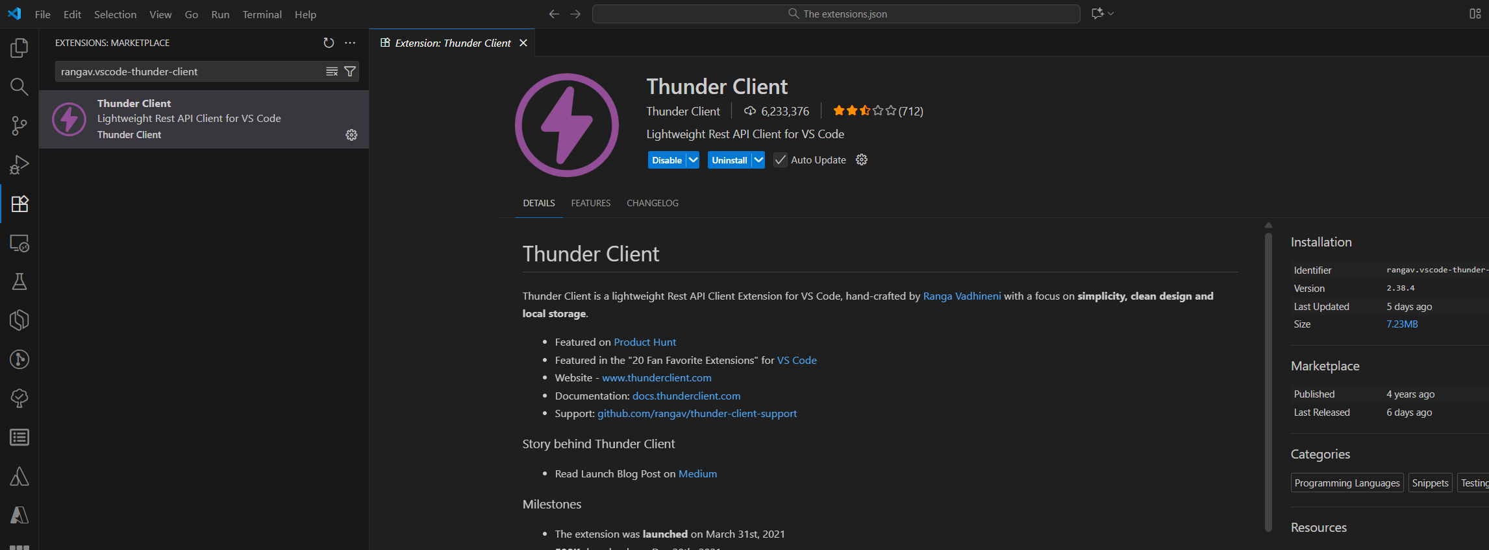
Task: Open the Edit menu
Action: tap(72, 14)
